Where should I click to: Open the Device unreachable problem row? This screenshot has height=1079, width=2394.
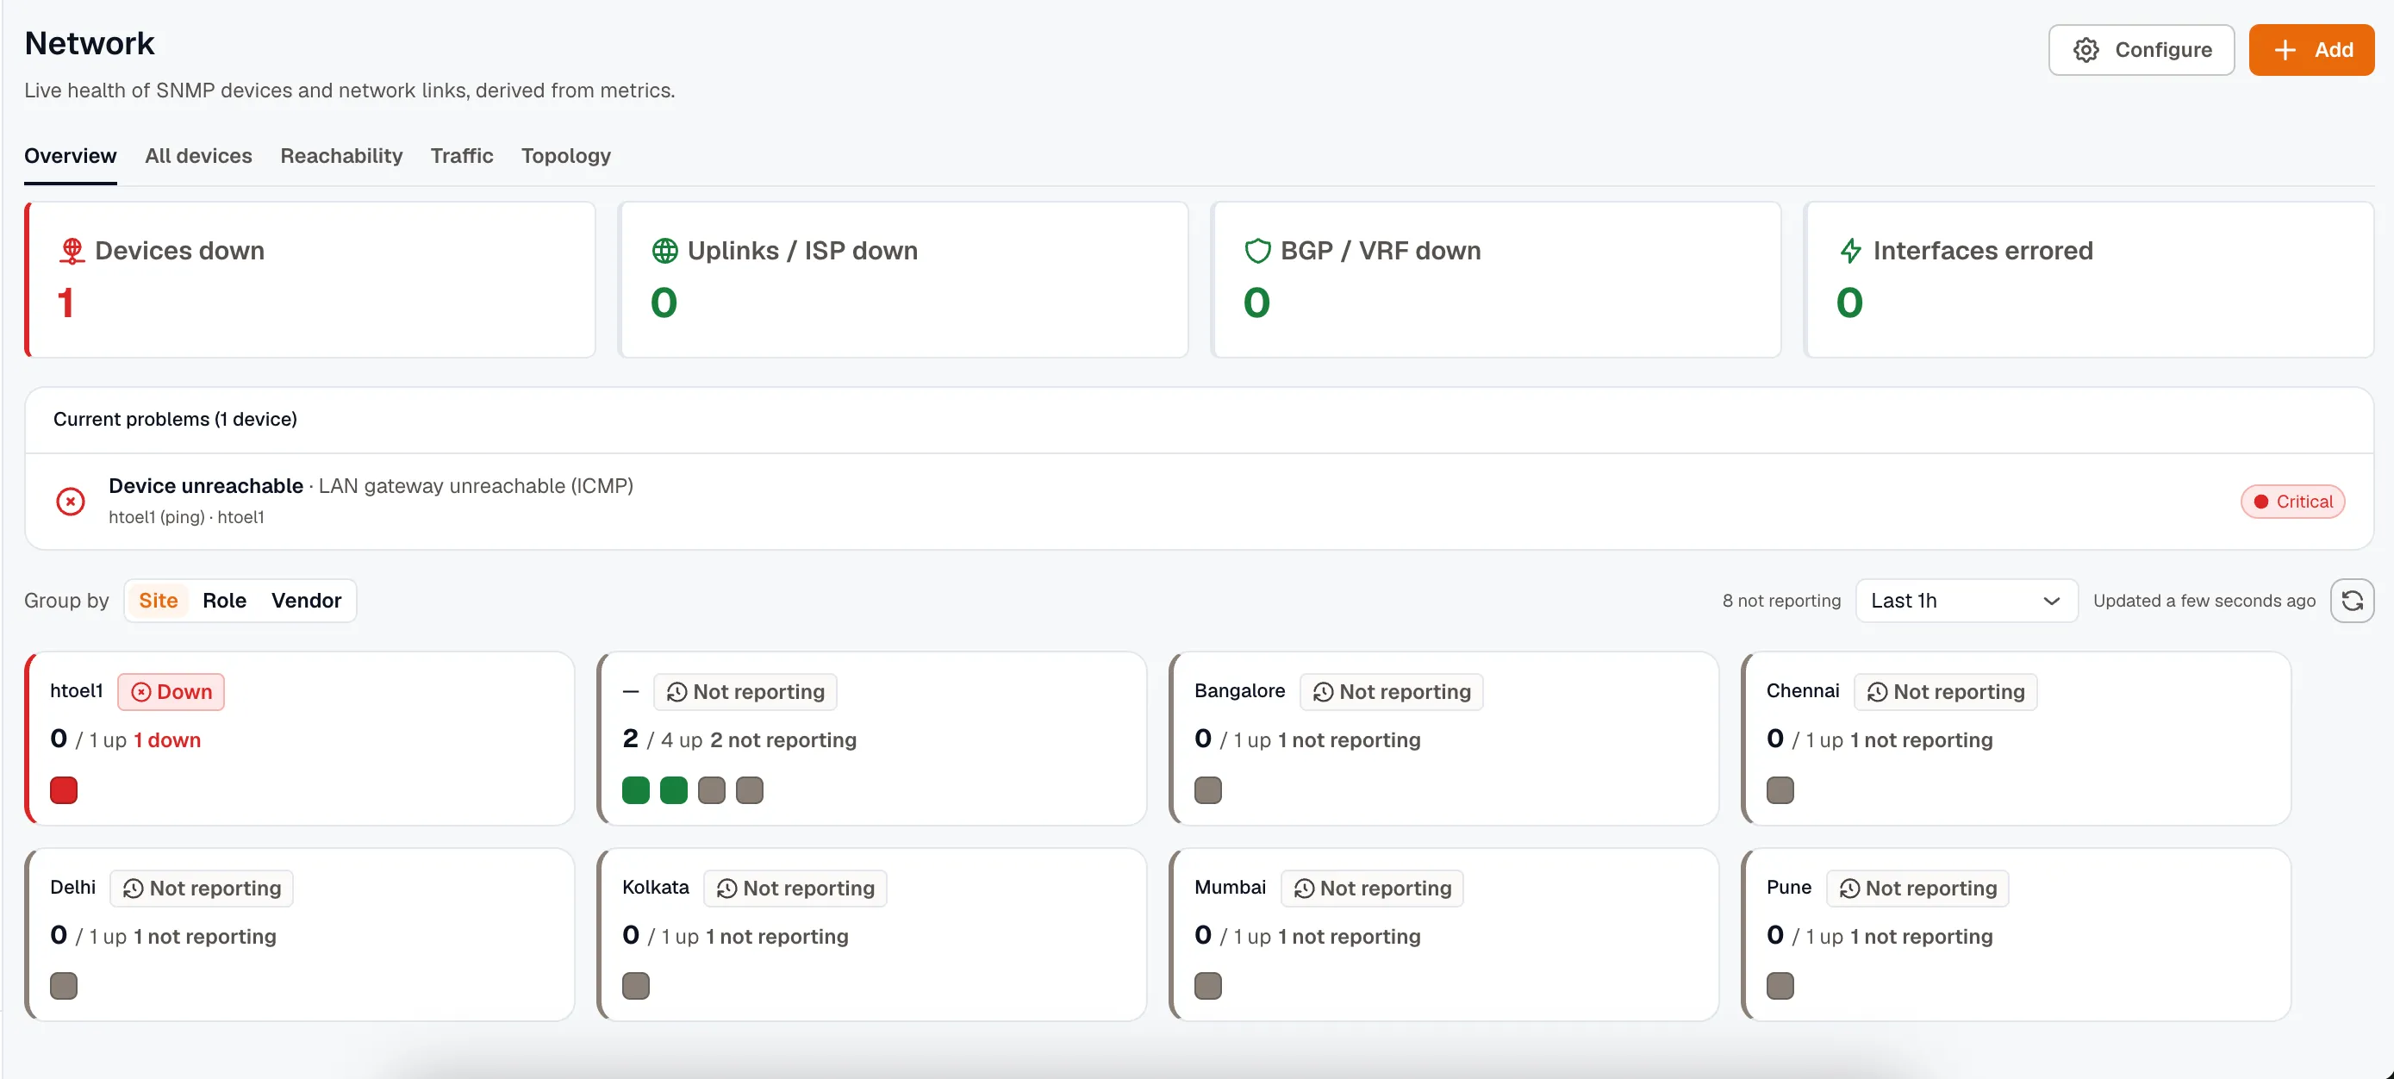click(1199, 502)
